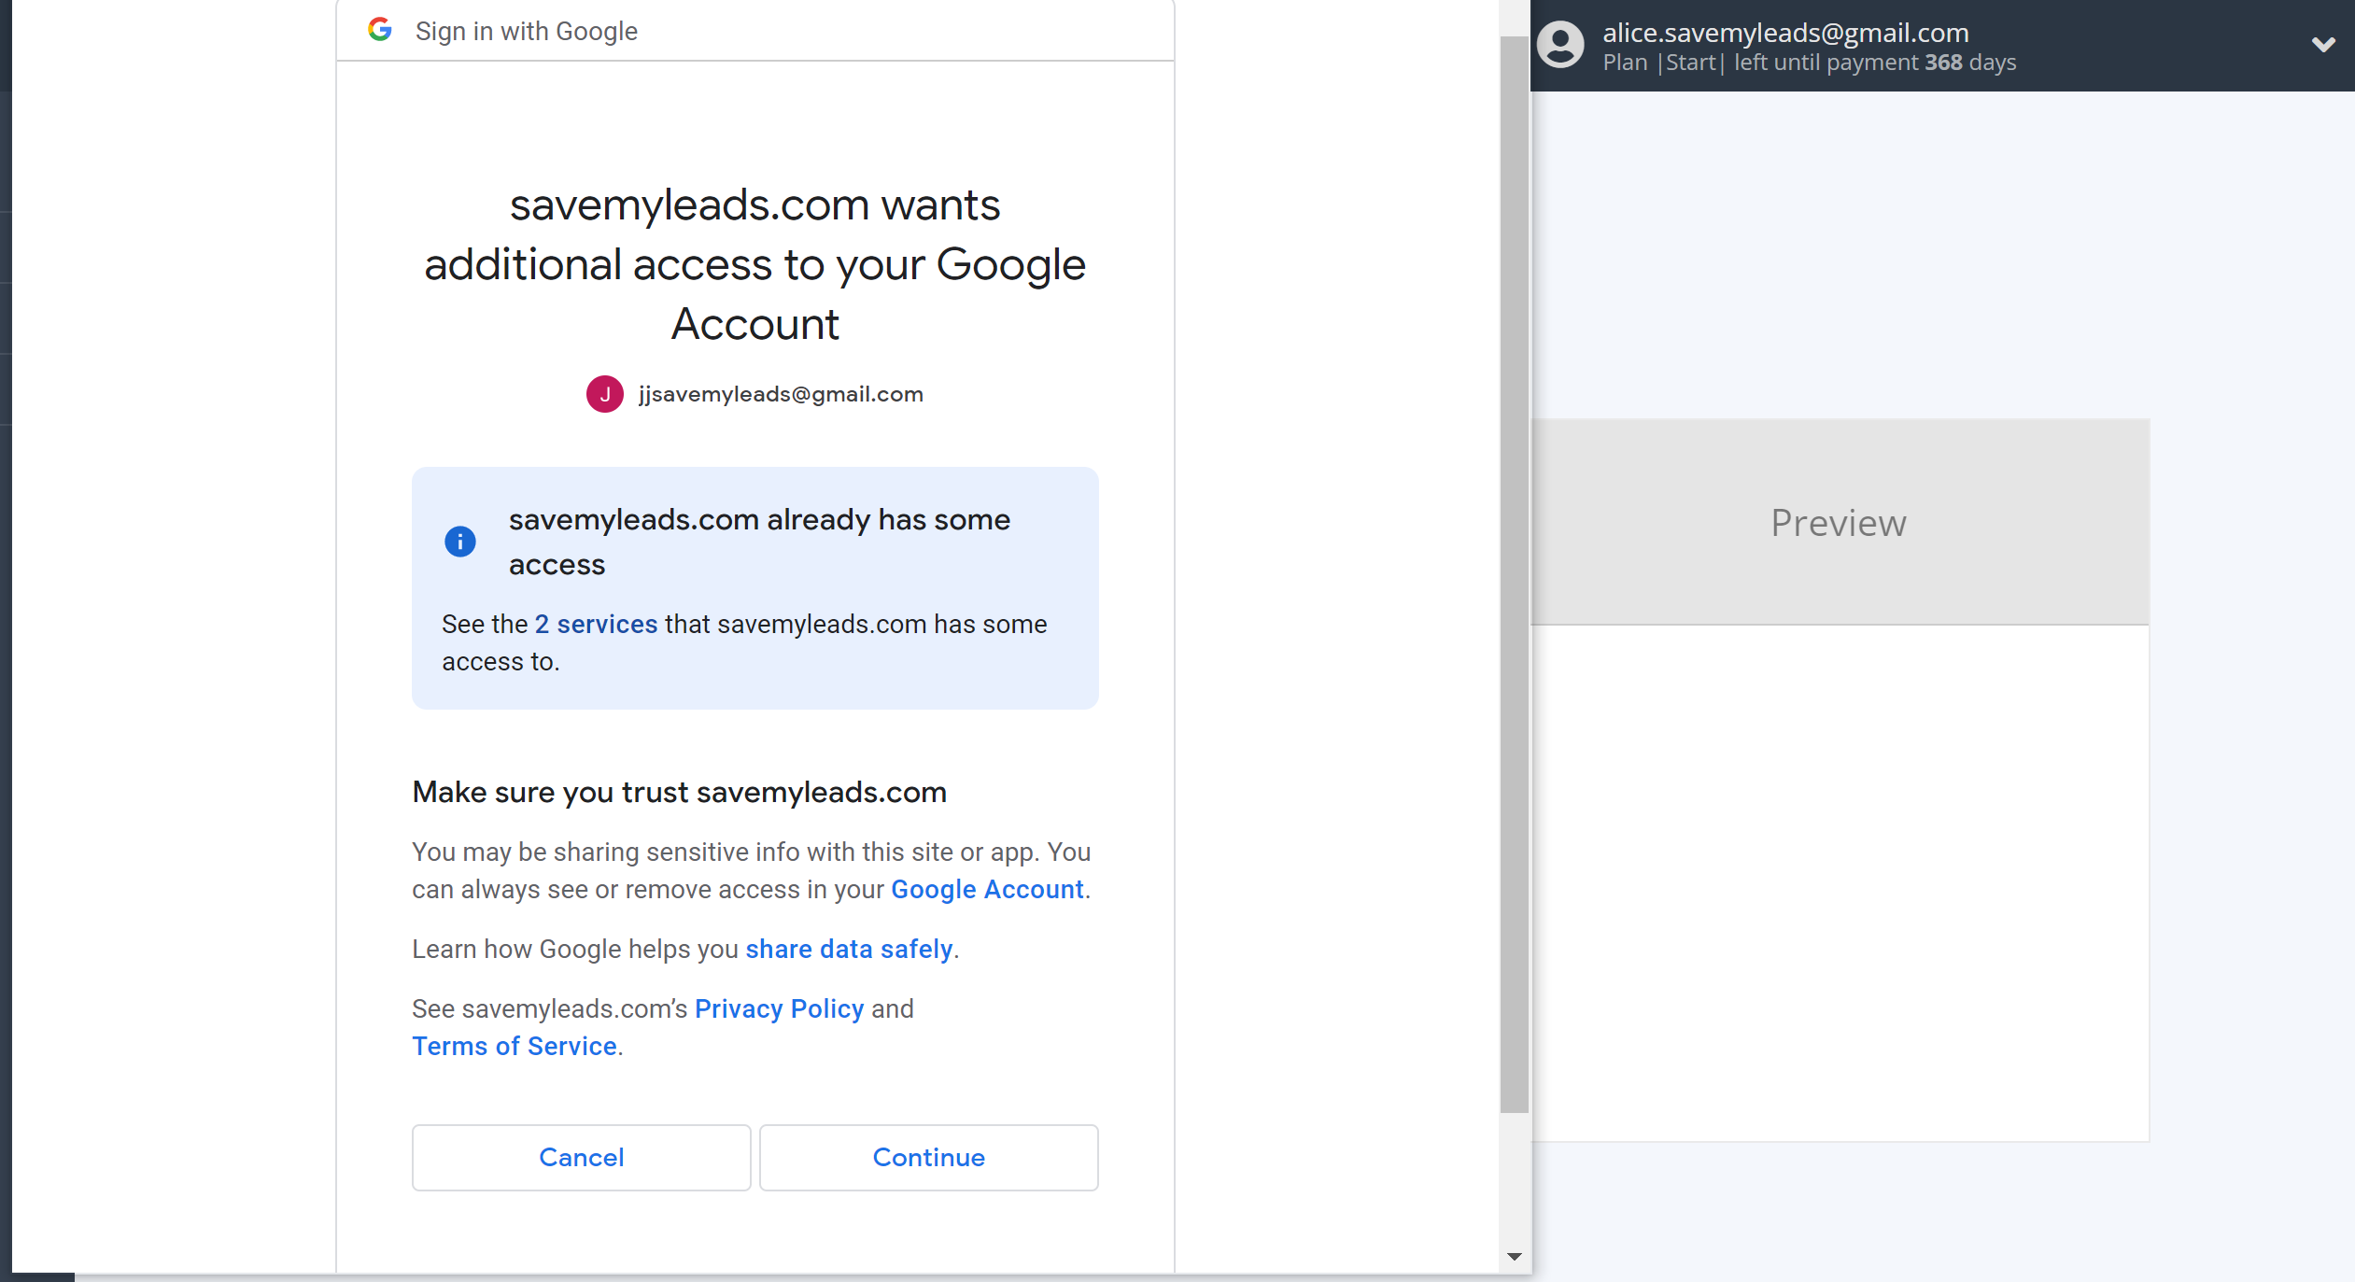
Task: Click the 'Make sure you trust savemyleads.com' heading
Action: [680, 792]
